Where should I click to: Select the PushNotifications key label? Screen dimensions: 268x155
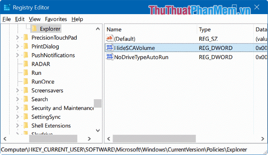click(x=53, y=55)
